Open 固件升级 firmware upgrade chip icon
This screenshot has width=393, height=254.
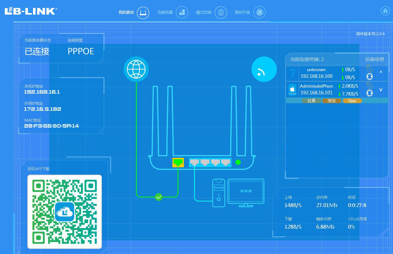260,12
